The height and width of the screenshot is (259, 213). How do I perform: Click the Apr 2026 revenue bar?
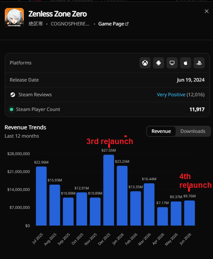point(163,216)
